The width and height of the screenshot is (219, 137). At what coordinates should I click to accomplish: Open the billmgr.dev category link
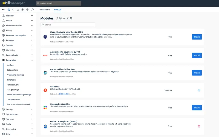click(64, 94)
